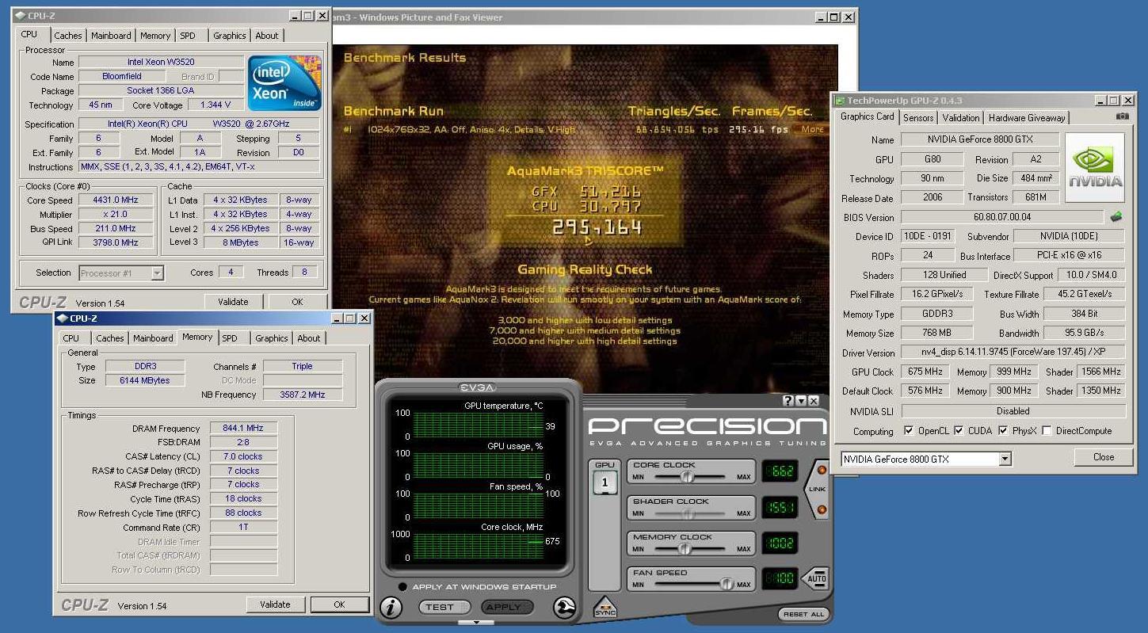Viewport: 1148px width, 633px height.
Task: Toggle Auto fan speed in Precision
Action: 815,578
